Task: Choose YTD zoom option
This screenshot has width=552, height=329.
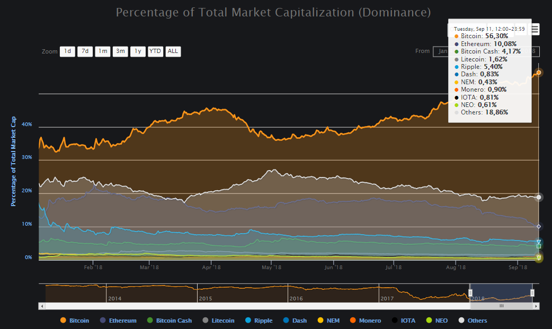Action: [x=155, y=51]
